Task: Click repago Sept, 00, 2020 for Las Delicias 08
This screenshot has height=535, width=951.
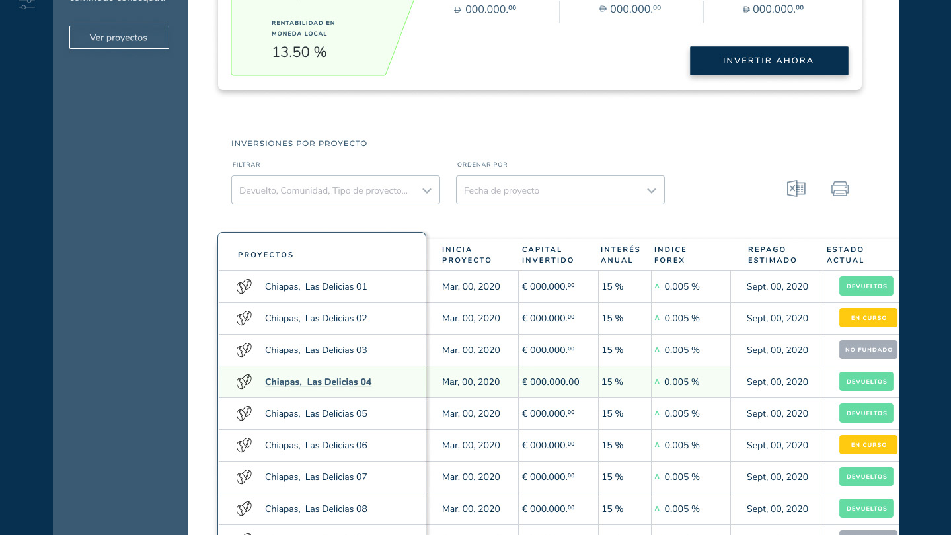Action: coord(777,509)
